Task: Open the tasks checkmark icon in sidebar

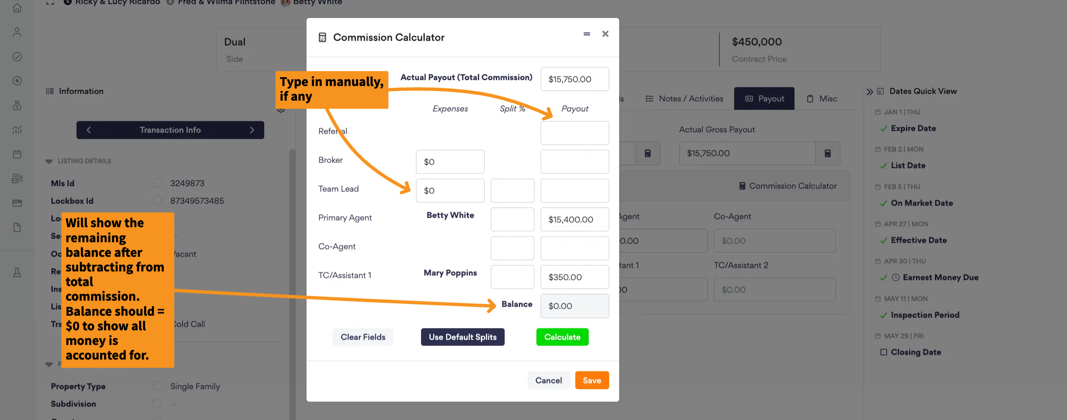Action: [17, 56]
